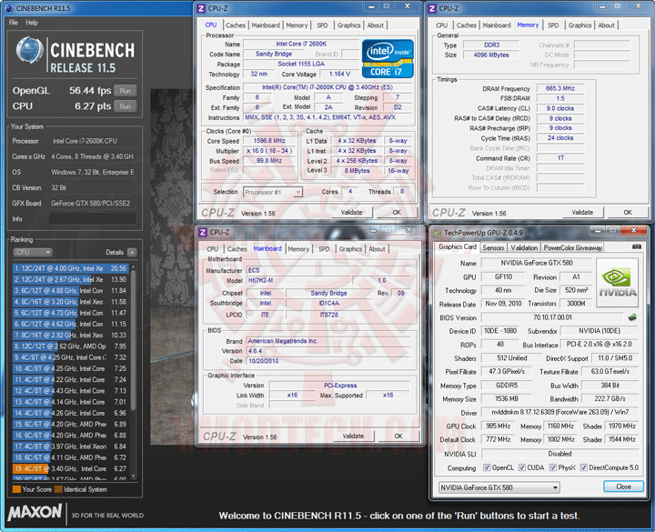Click the CPU-Z icon in the Memory window title bar
The image size is (655, 532).
pyautogui.click(x=432, y=8)
